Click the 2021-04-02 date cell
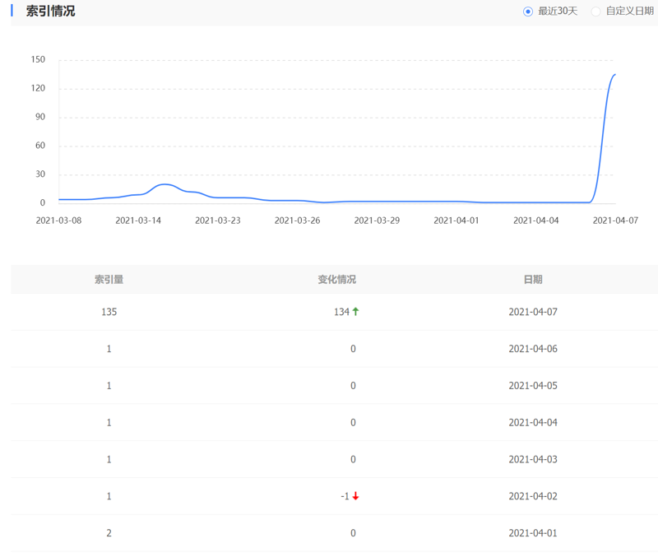The width and height of the screenshot is (658, 557). click(x=532, y=496)
